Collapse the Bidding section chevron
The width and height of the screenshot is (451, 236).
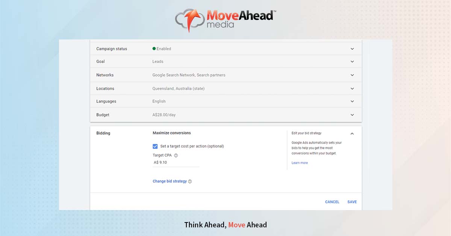coord(352,133)
